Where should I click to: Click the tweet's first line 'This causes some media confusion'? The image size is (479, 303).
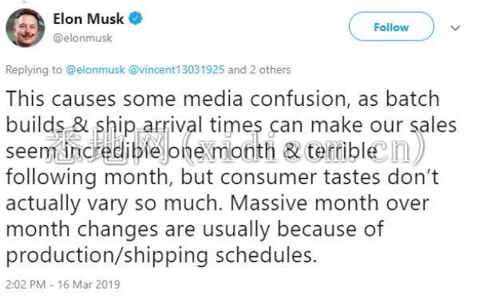178,100
